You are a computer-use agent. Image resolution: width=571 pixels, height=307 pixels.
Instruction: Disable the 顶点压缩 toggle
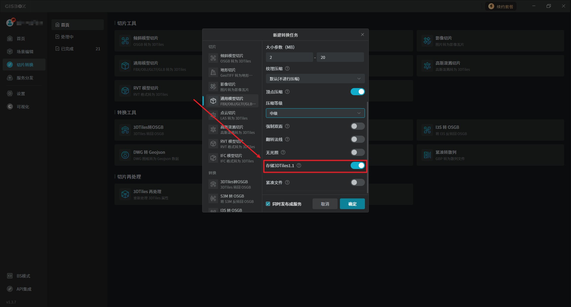click(x=357, y=92)
